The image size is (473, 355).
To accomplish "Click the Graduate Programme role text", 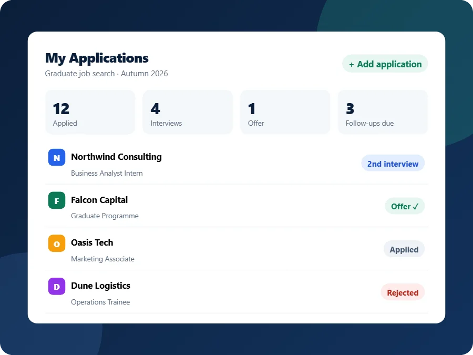I will pos(105,216).
